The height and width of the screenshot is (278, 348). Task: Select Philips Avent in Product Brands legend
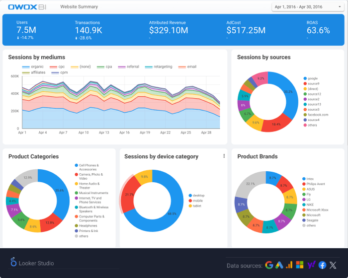314,184
